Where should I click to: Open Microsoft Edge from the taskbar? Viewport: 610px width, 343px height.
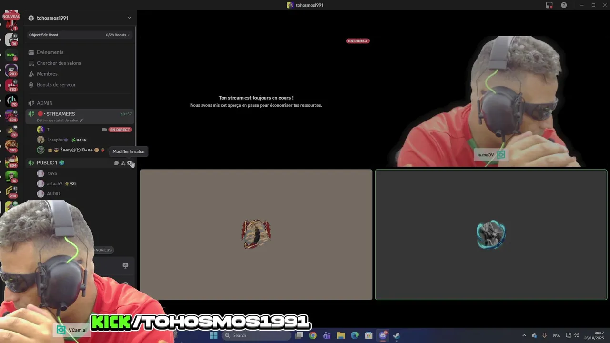point(355,335)
